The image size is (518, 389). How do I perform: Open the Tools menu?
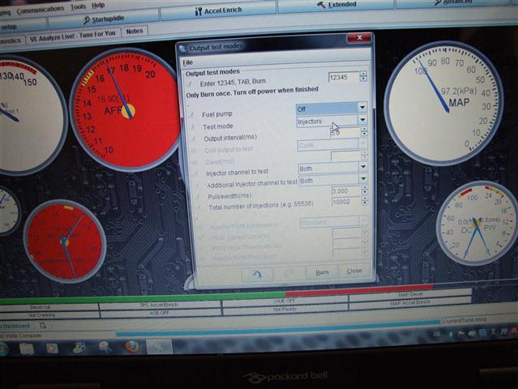pos(79,6)
